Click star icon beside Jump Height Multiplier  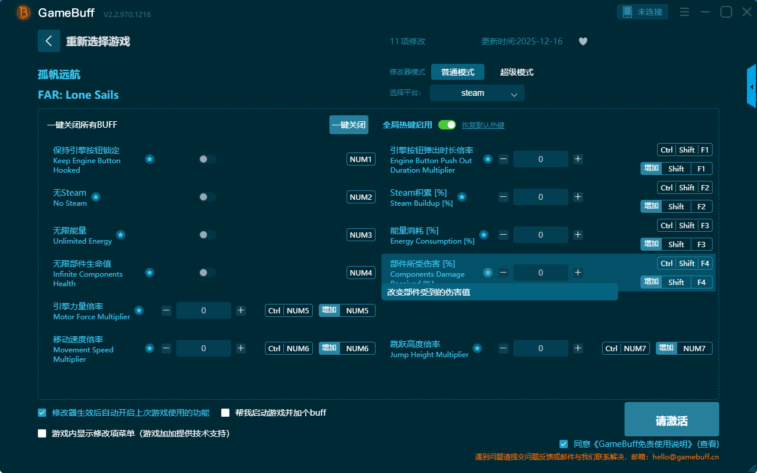(477, 348)
